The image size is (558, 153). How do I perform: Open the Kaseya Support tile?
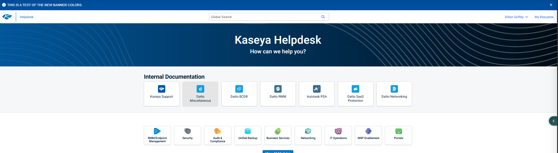[161, 94]
